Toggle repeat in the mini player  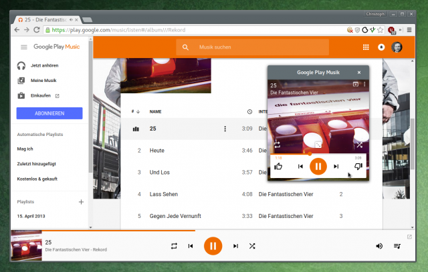(277, 145)
